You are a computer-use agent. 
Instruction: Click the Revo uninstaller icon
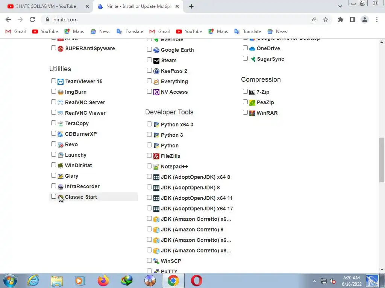(x=61, y=145)
